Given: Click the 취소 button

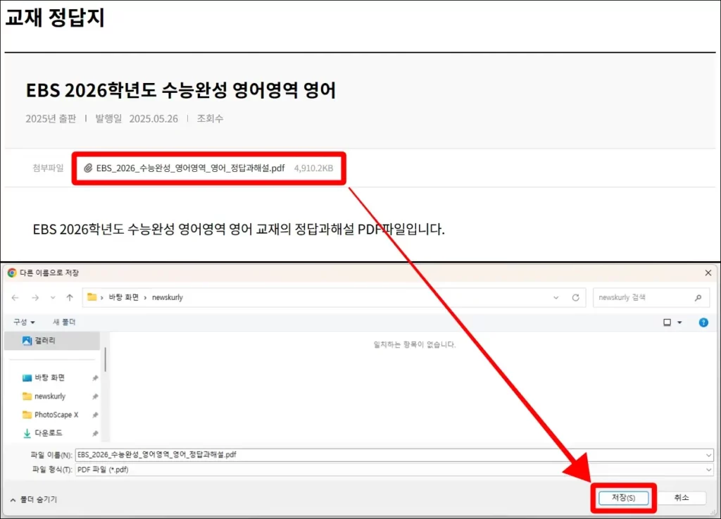Looking at the screenshot, I should pyautogui.click(x=682, y=498).
